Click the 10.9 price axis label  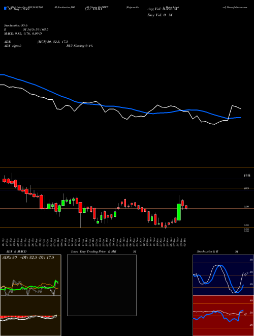click(x=246, y=188)
